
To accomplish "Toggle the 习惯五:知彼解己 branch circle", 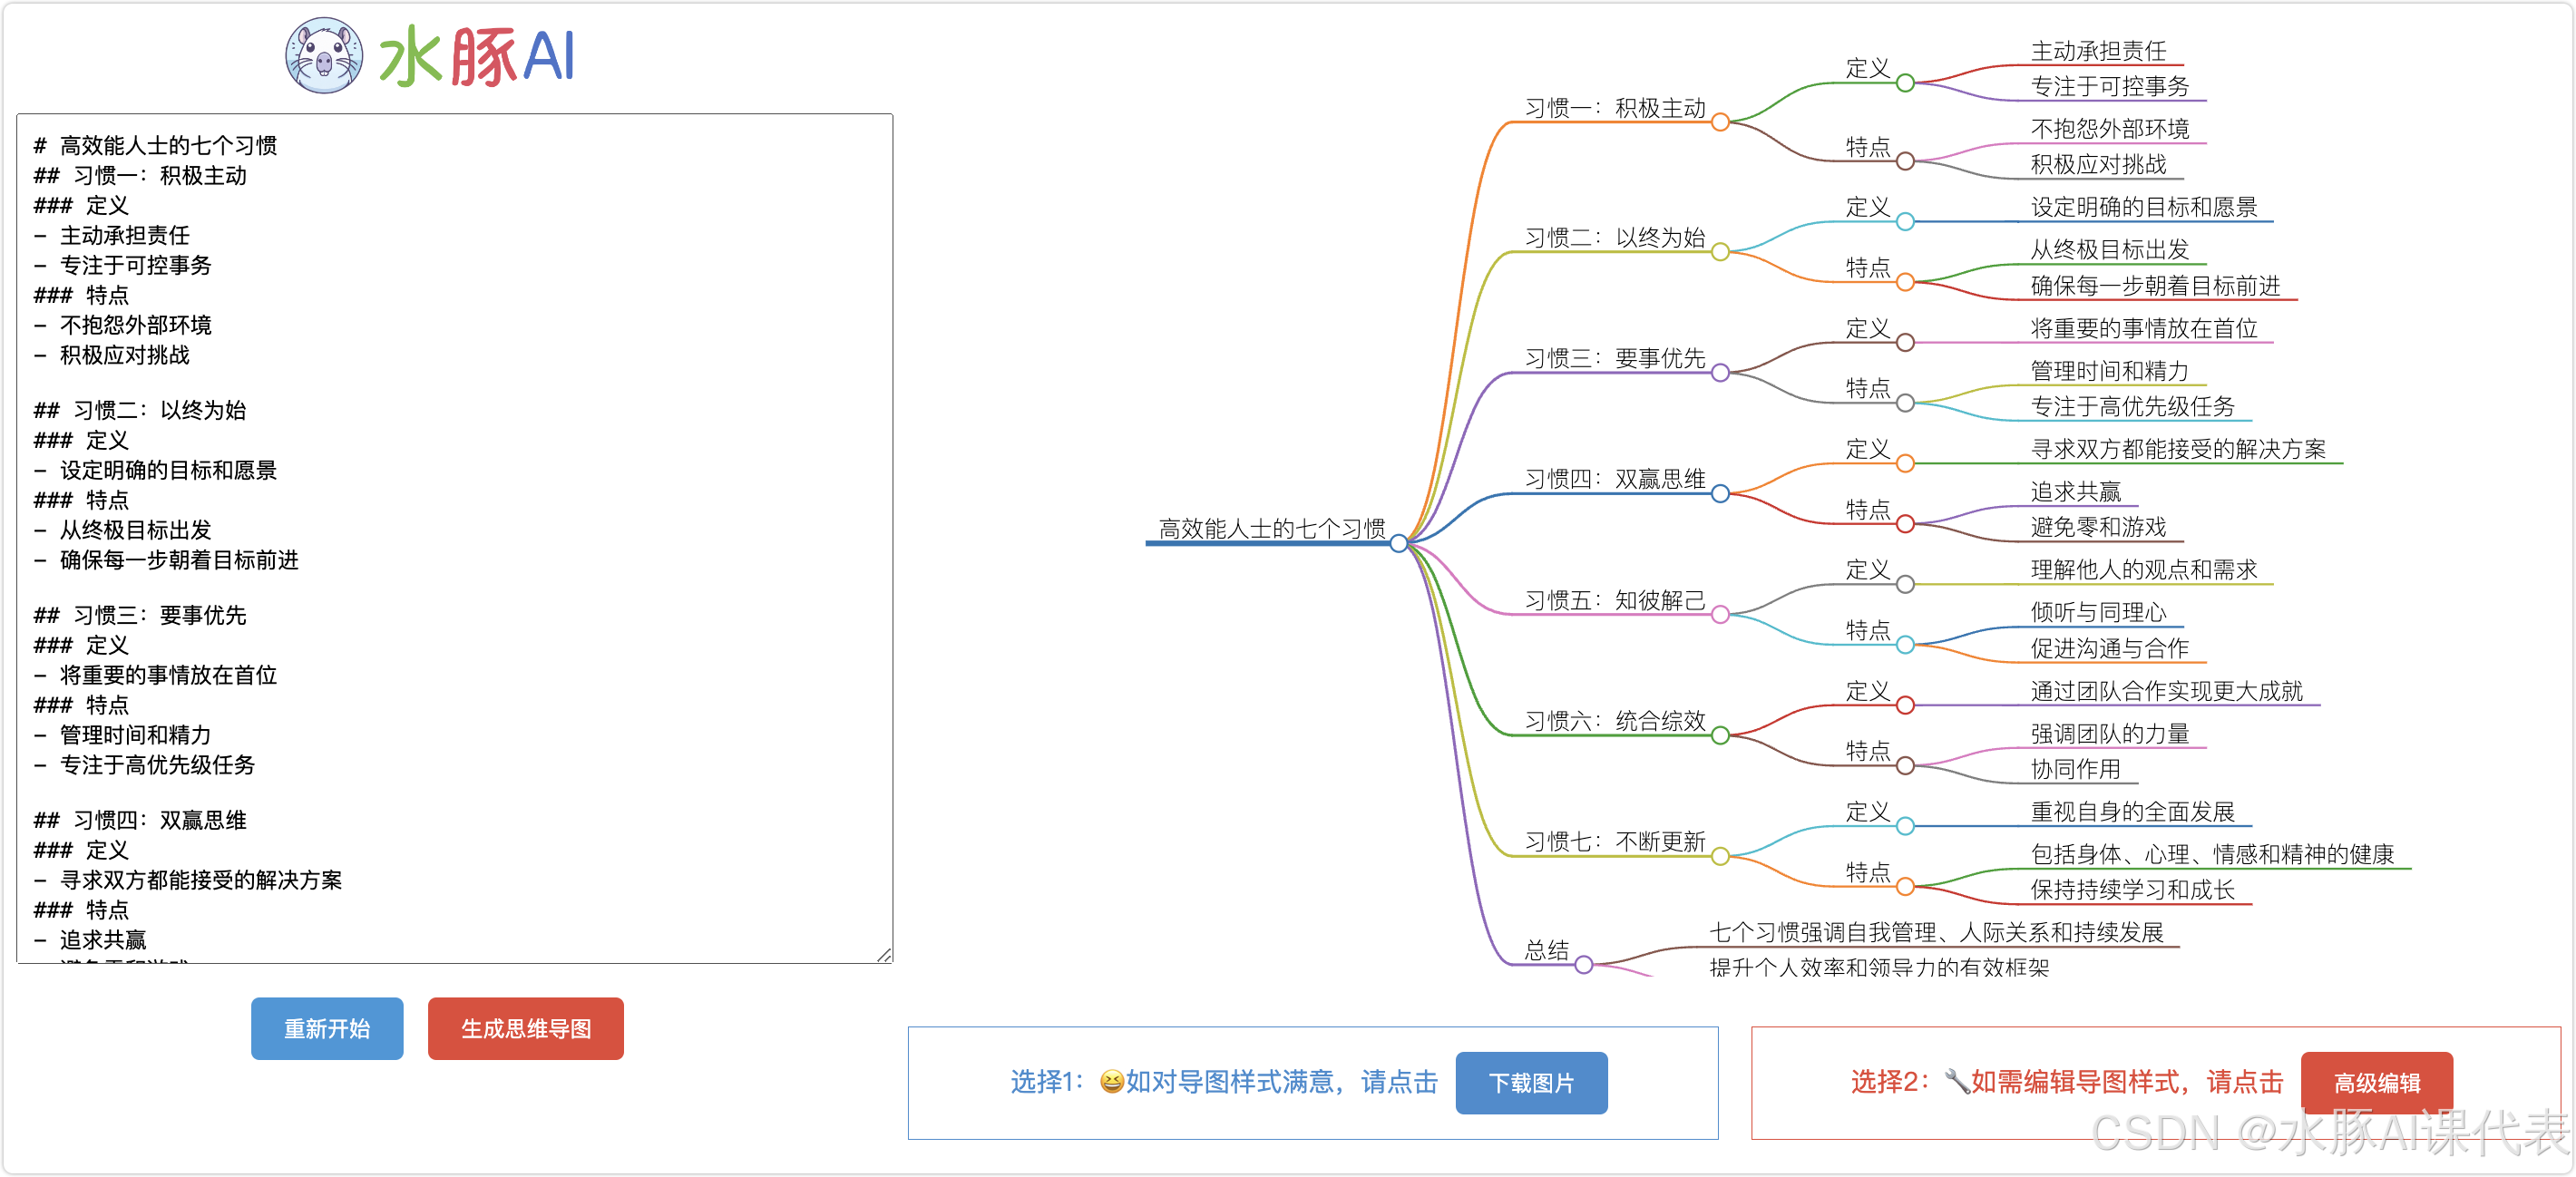I will click(x=1720, y=615).
